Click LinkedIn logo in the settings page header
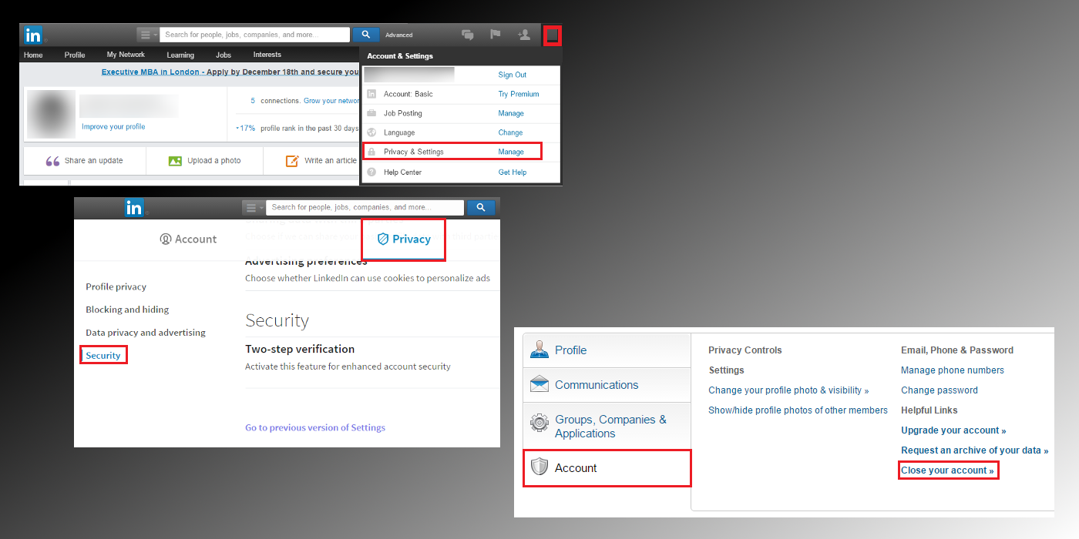Viewport: 1079px width, 539px height. click(134, 207)
